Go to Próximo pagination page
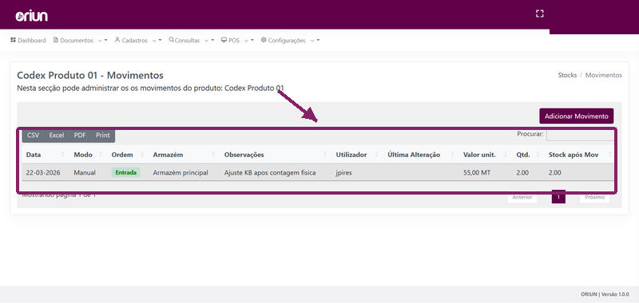Viewport: 639px width, 303px height. [x=594, y=197]
